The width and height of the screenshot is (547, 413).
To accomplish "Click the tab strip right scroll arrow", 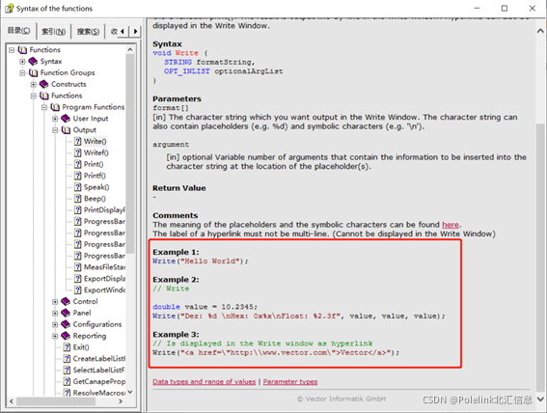I will [x=135, y=32].
